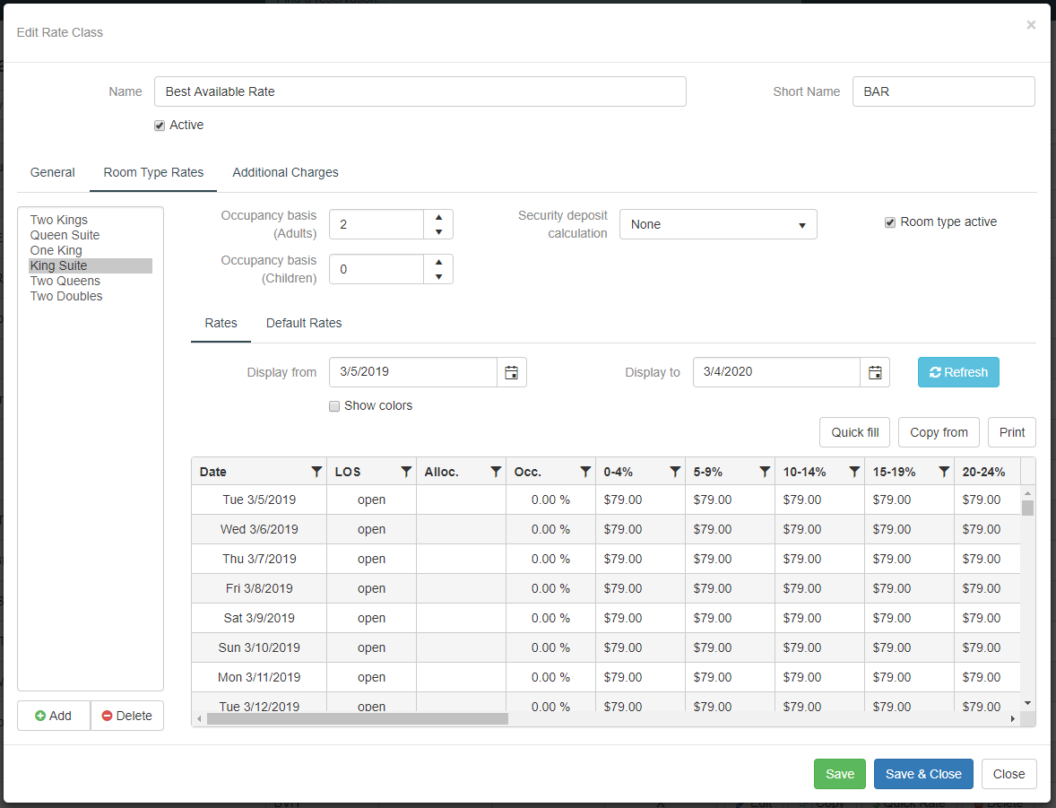The height and width of the screenshot is (808, 1056).
Task: Increase children occupancy basis with up arrow
Action: click(438, 262)
